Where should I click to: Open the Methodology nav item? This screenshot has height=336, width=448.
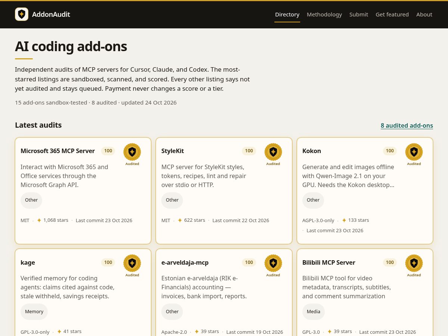click(x=324, y=14)
